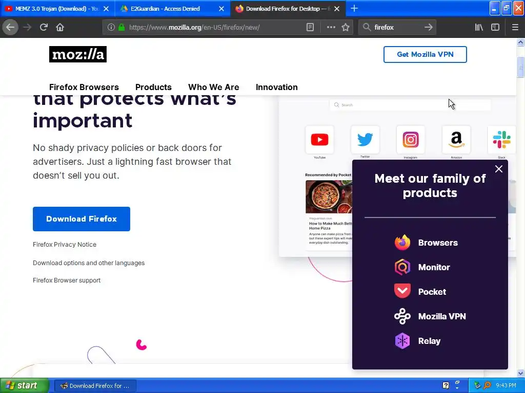Screen dimensions: 525x393
Task: Click the Mozilla VPN product icon
Action: (402, 316)
